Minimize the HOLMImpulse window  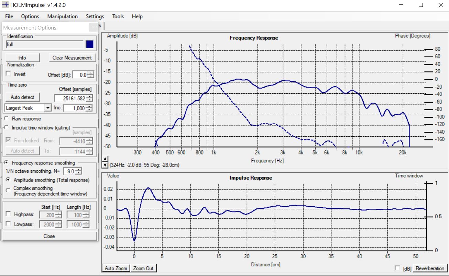pyautogui.click(x=401, y=5)
